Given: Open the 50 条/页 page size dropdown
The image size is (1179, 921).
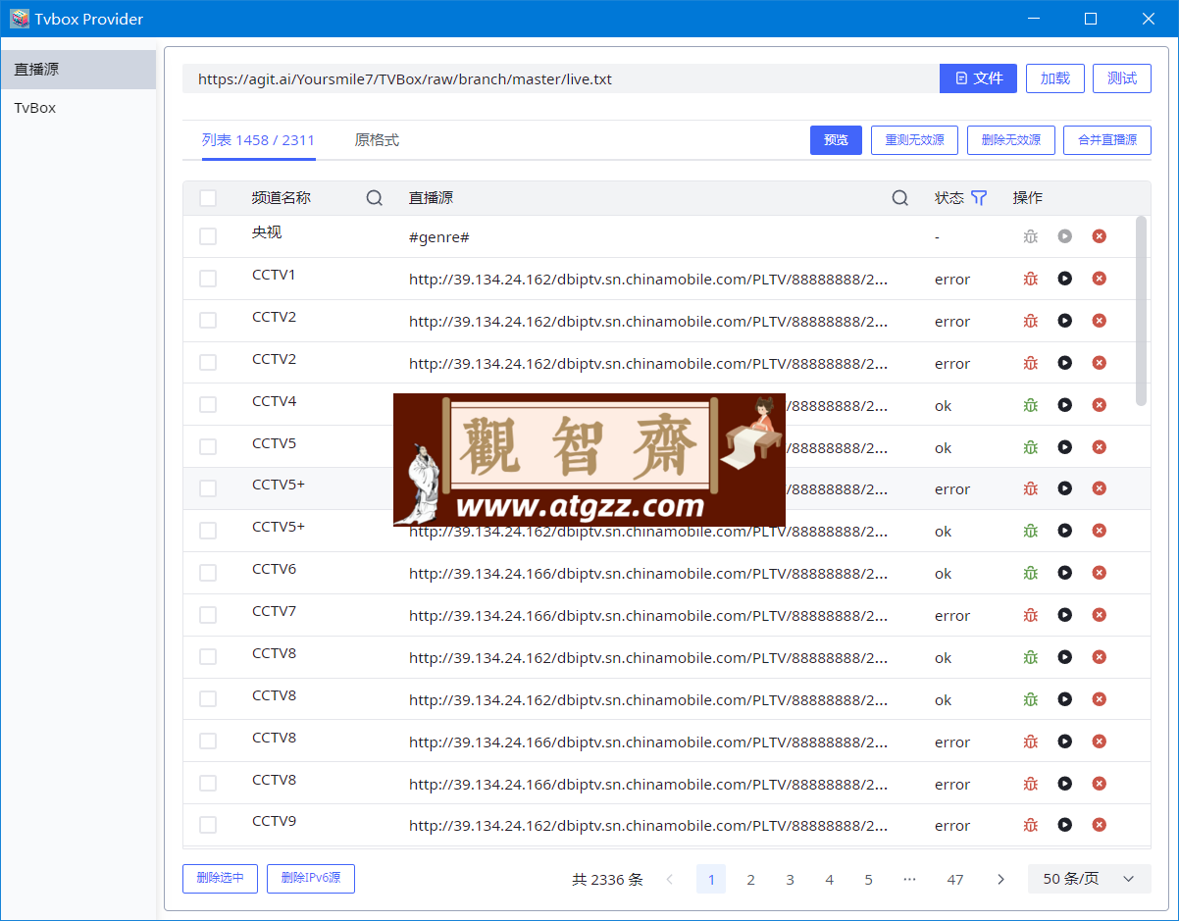Looking at the screenshot, I should click(x=1089, y=879).
